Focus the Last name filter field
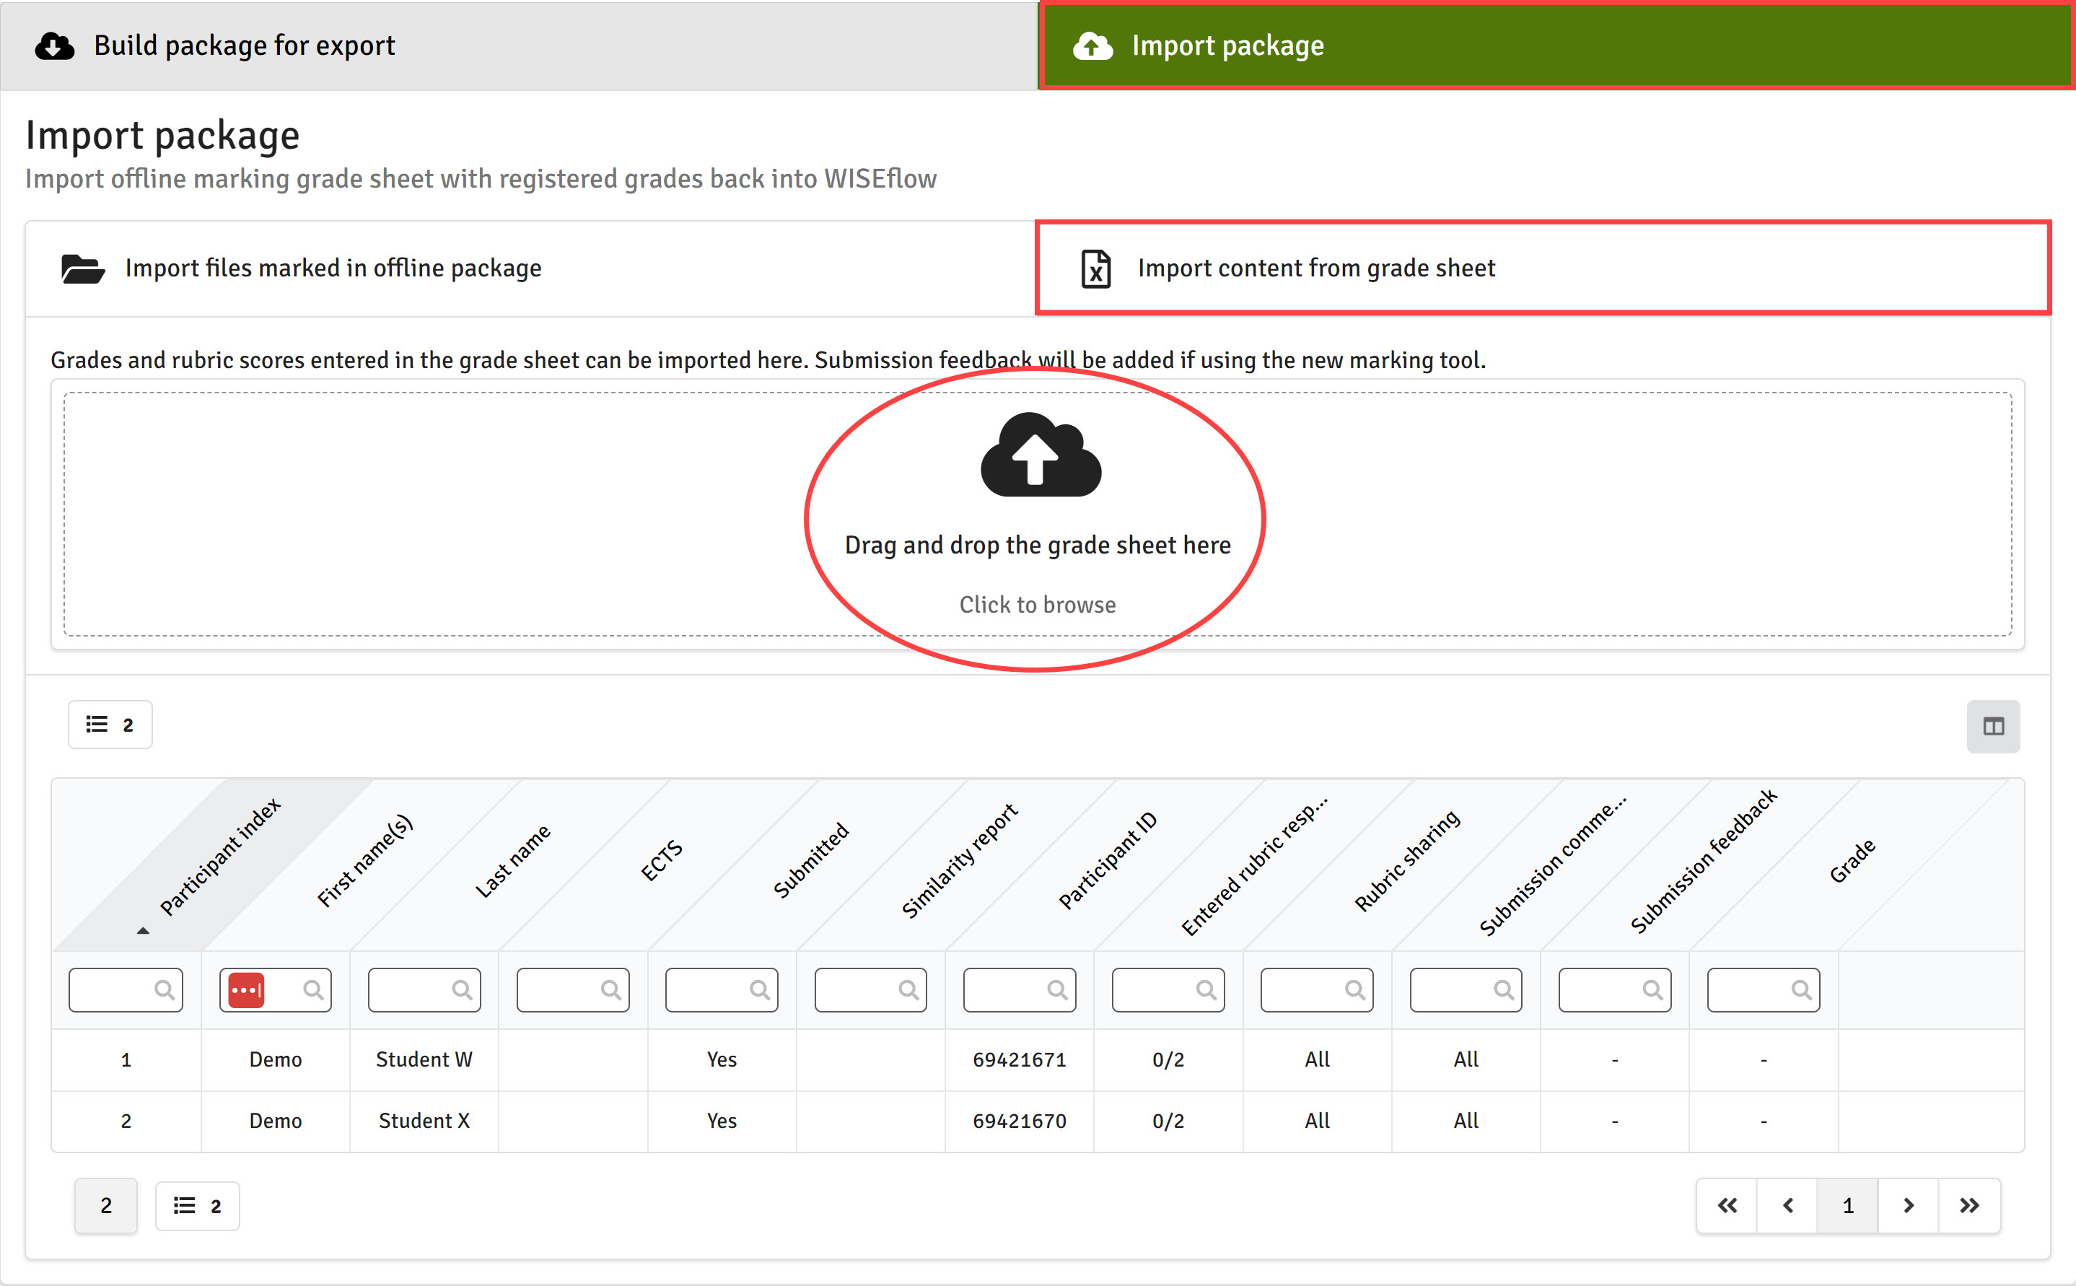Viewport: 2076px width, 1286px height. coord(424,990)
